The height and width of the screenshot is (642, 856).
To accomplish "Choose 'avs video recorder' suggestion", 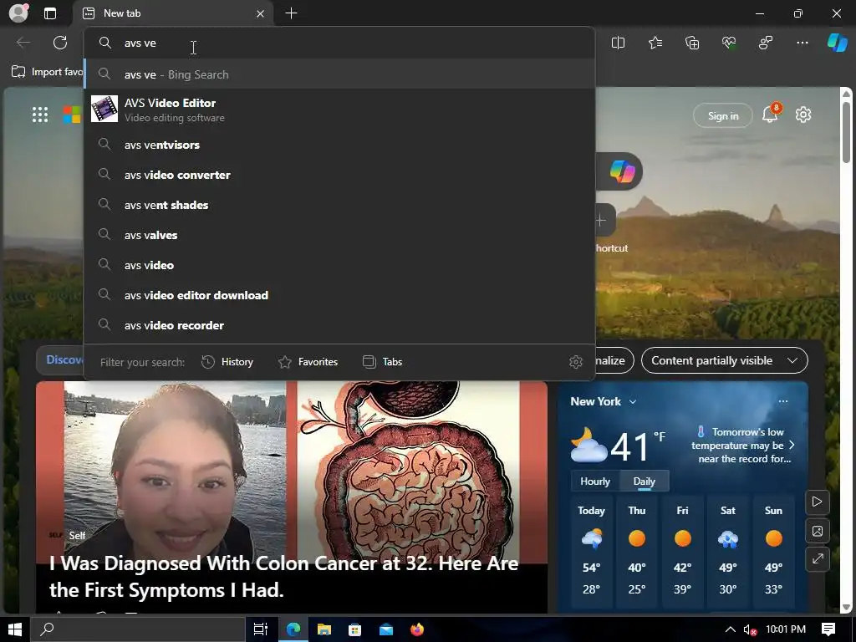I will [339, 325].
